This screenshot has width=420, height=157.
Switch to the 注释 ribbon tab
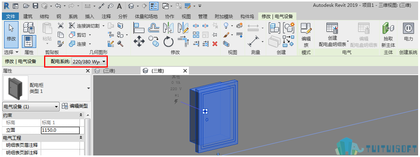(106, 16)
